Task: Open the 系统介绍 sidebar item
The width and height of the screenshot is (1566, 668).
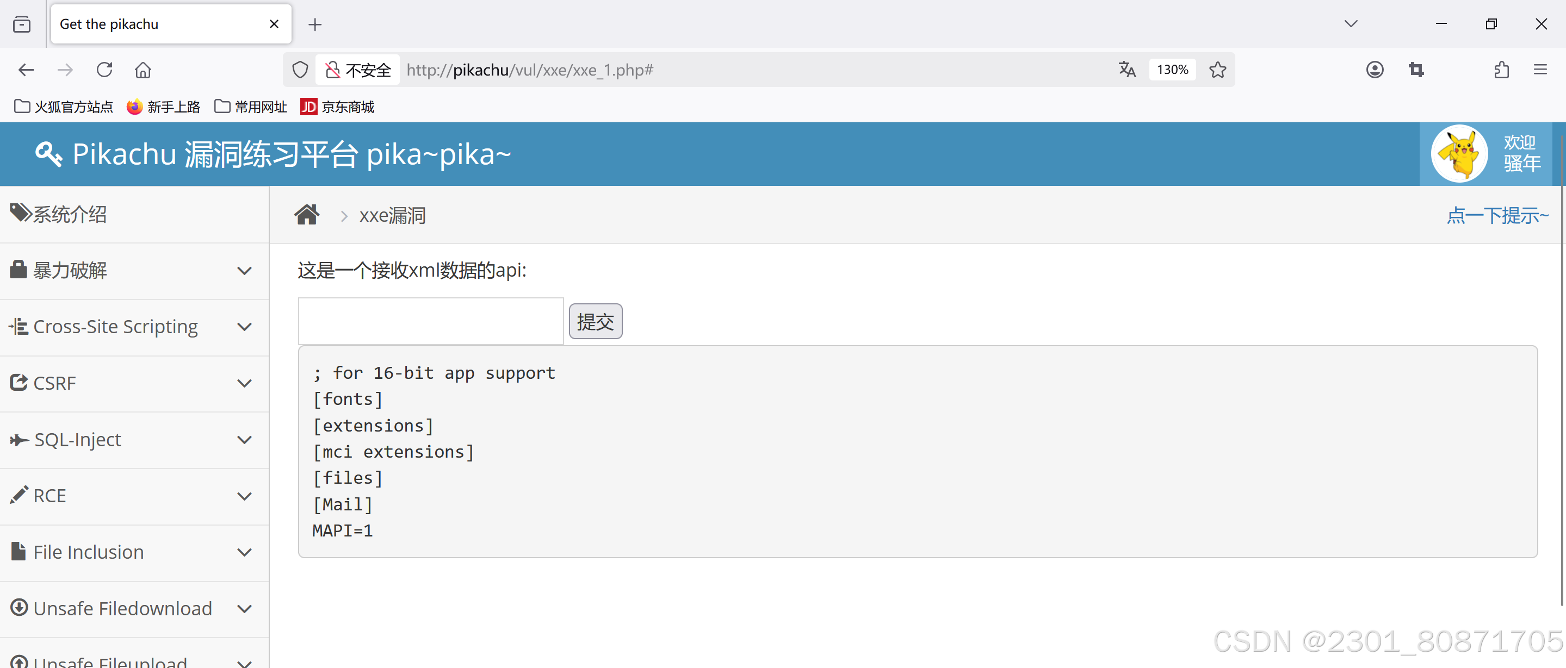Action: [70, 214]
